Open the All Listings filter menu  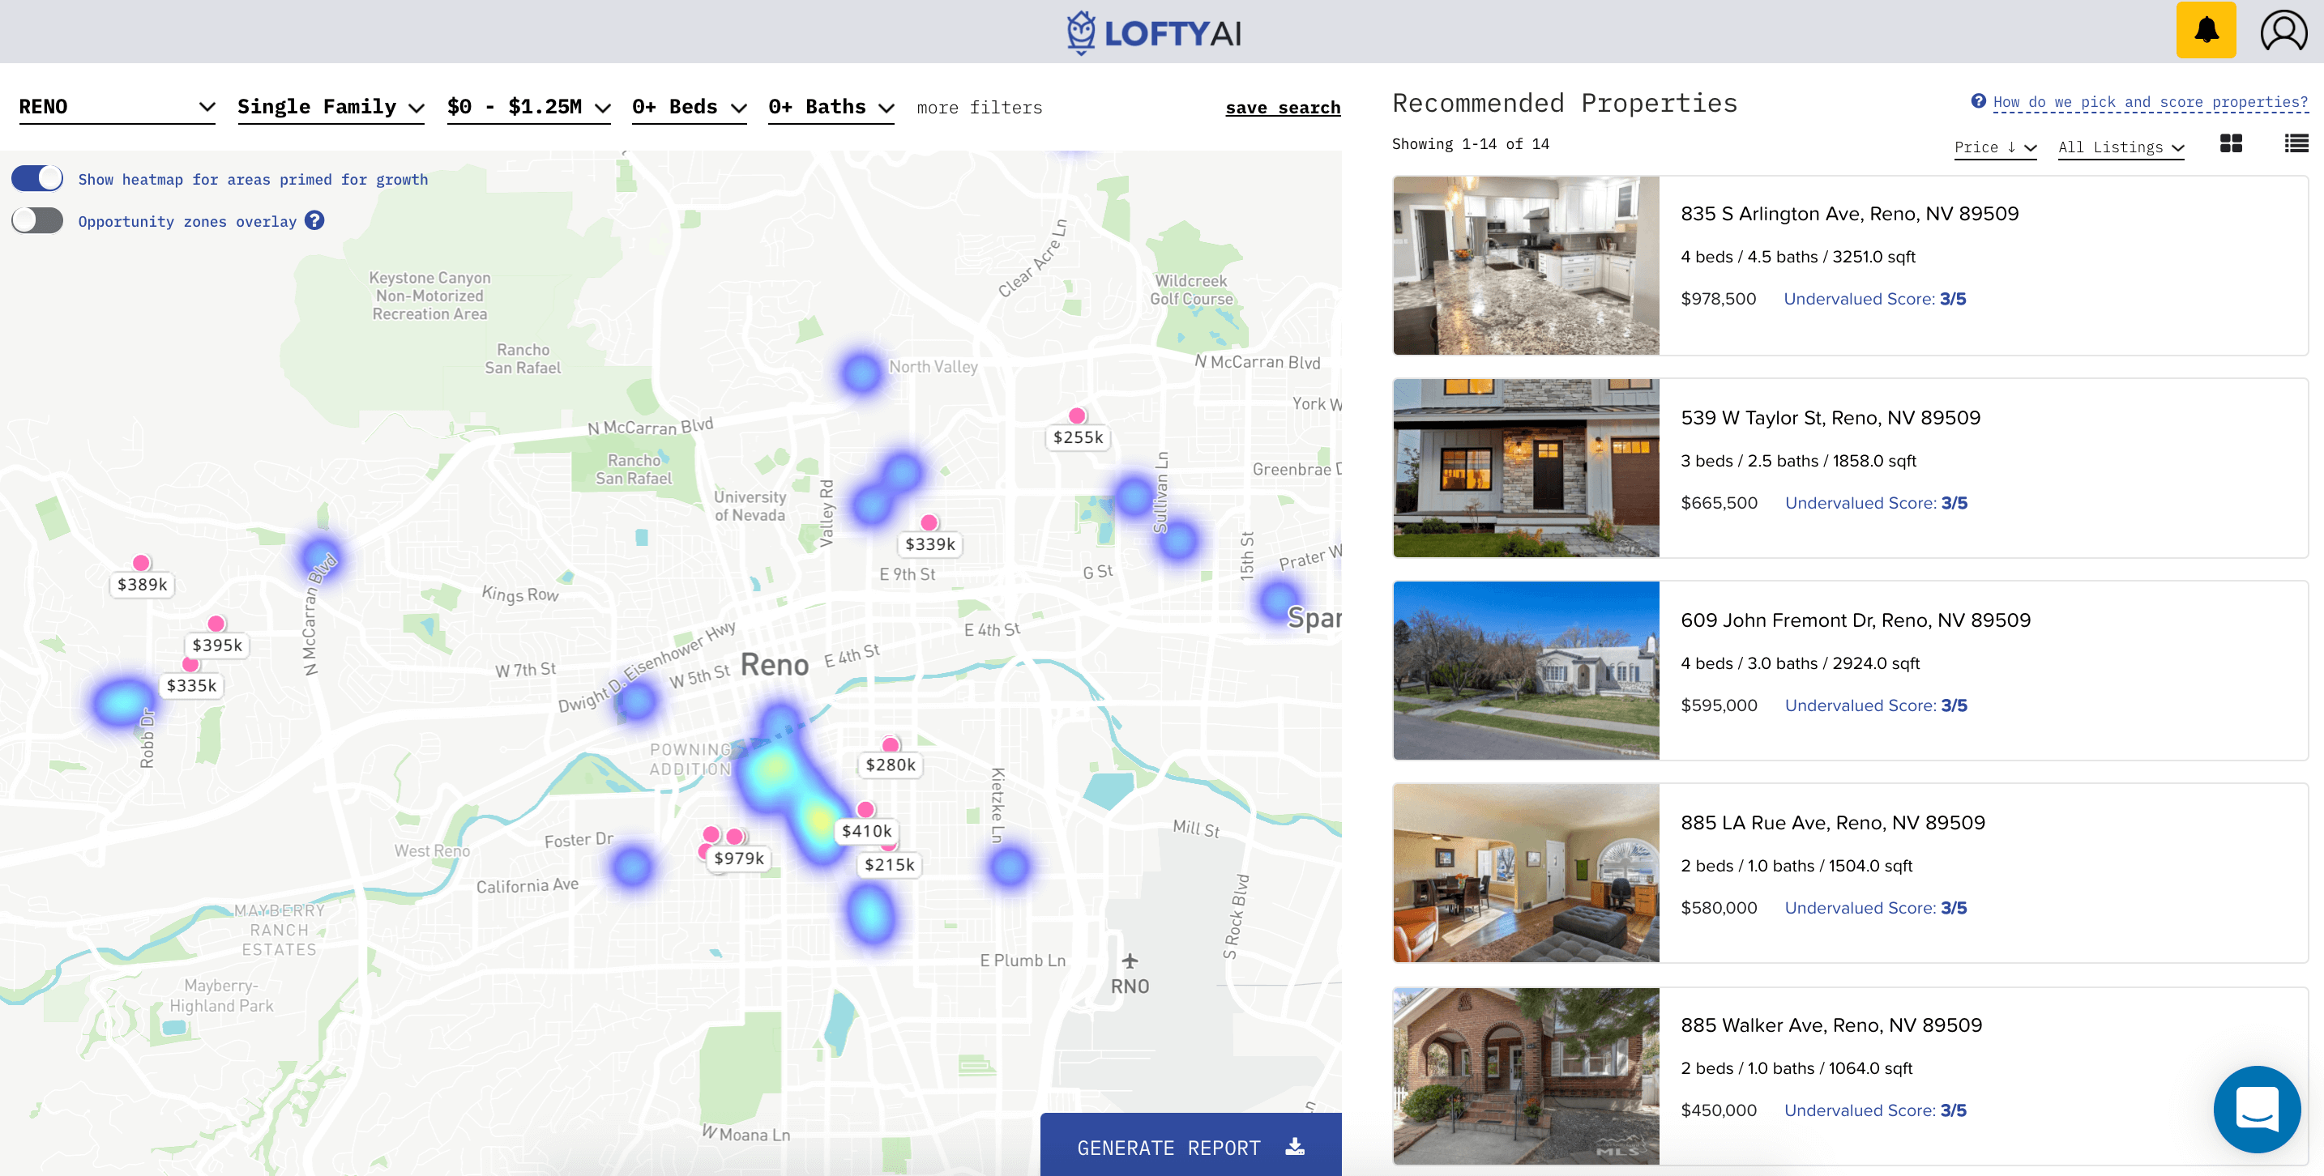click(x=2120, y=148)
